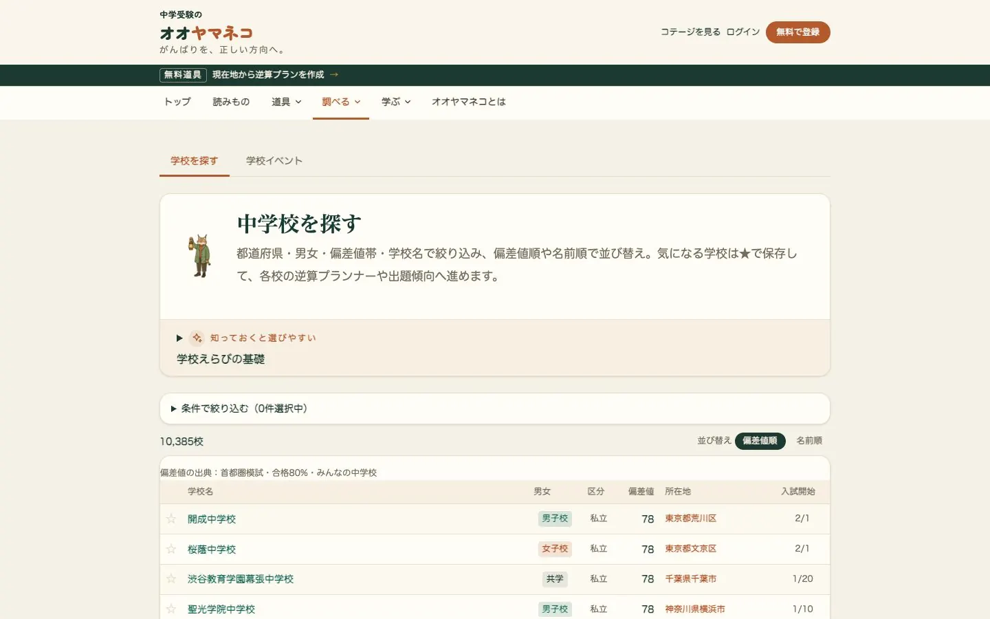
Task: Click the 偏差値 column header
Action: [641, 492]
